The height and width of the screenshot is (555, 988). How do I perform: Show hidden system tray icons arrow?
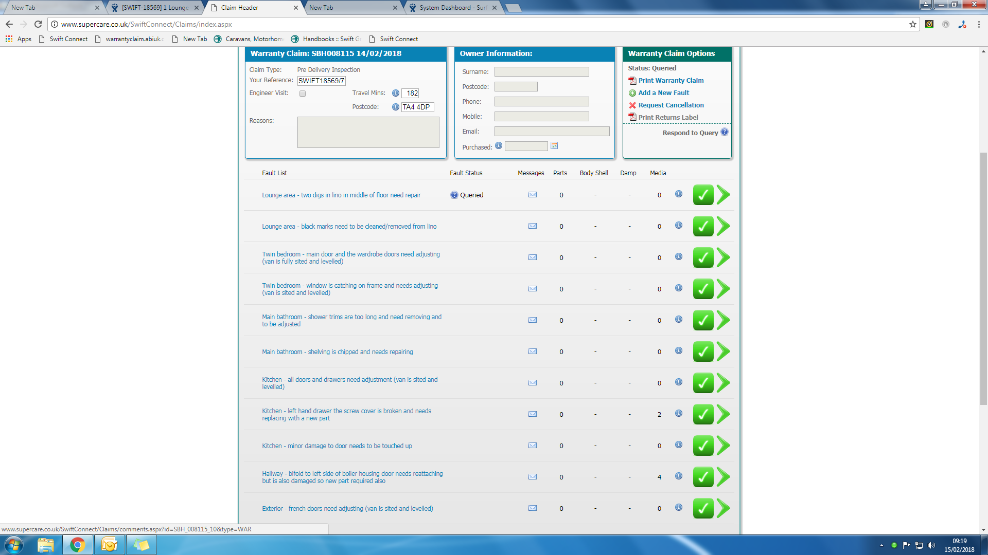click(x=881, y=545)
